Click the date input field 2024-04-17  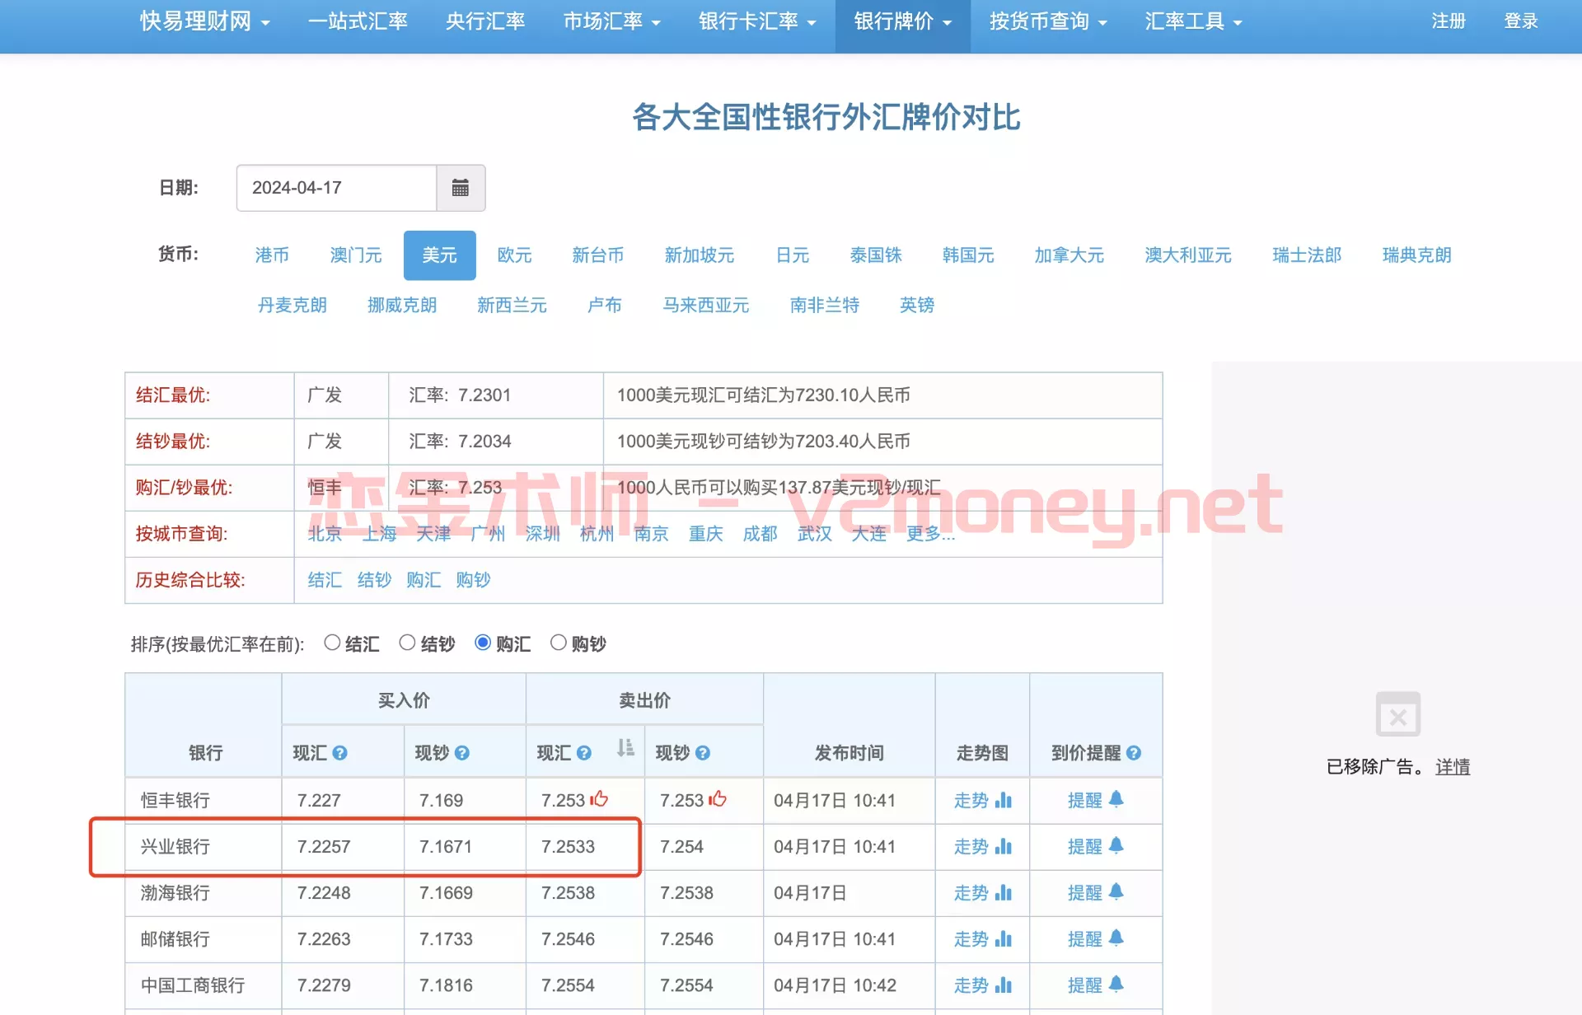(336, 188)
